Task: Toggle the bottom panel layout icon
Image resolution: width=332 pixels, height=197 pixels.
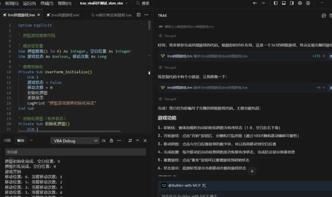Action: [x=283, y=3]
